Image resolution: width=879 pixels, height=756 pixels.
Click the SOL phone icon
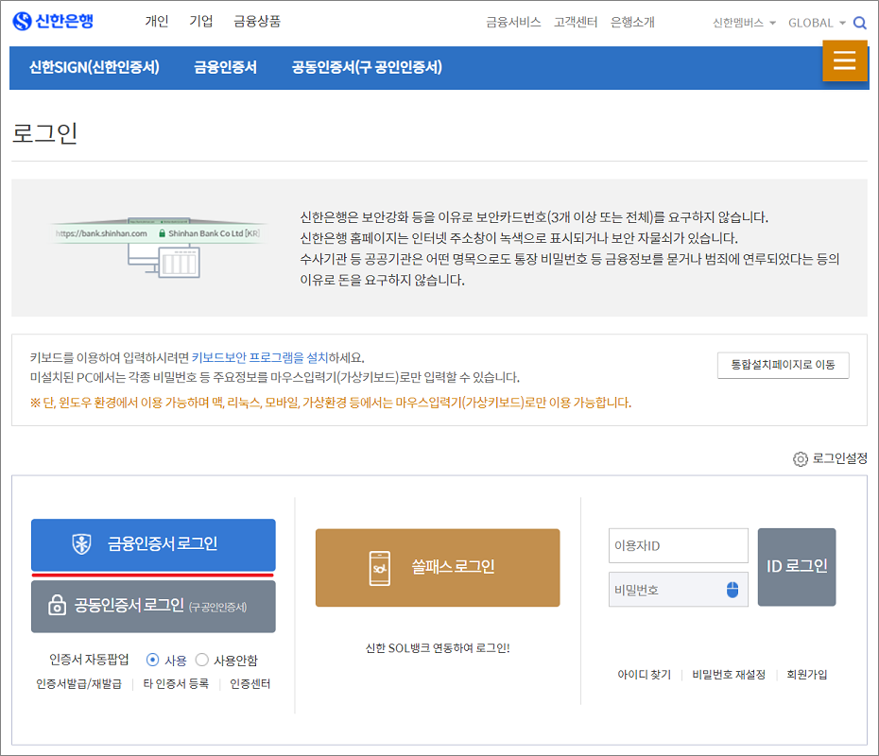(380, 568)
